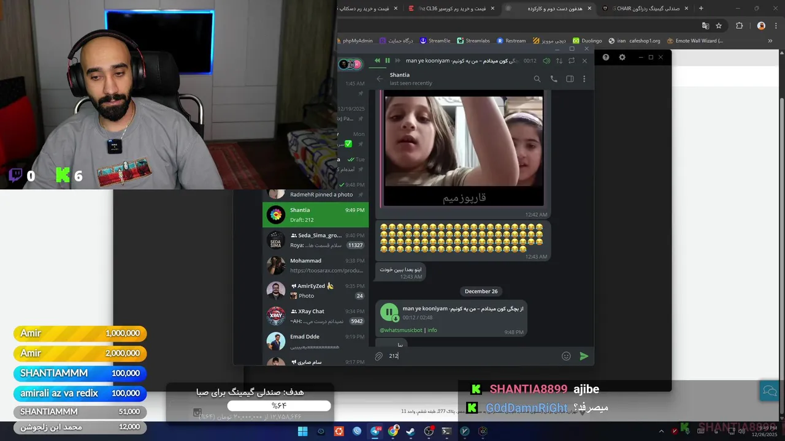
Task: Open the AmirEyZed channel
Action: tap(315, 290)
